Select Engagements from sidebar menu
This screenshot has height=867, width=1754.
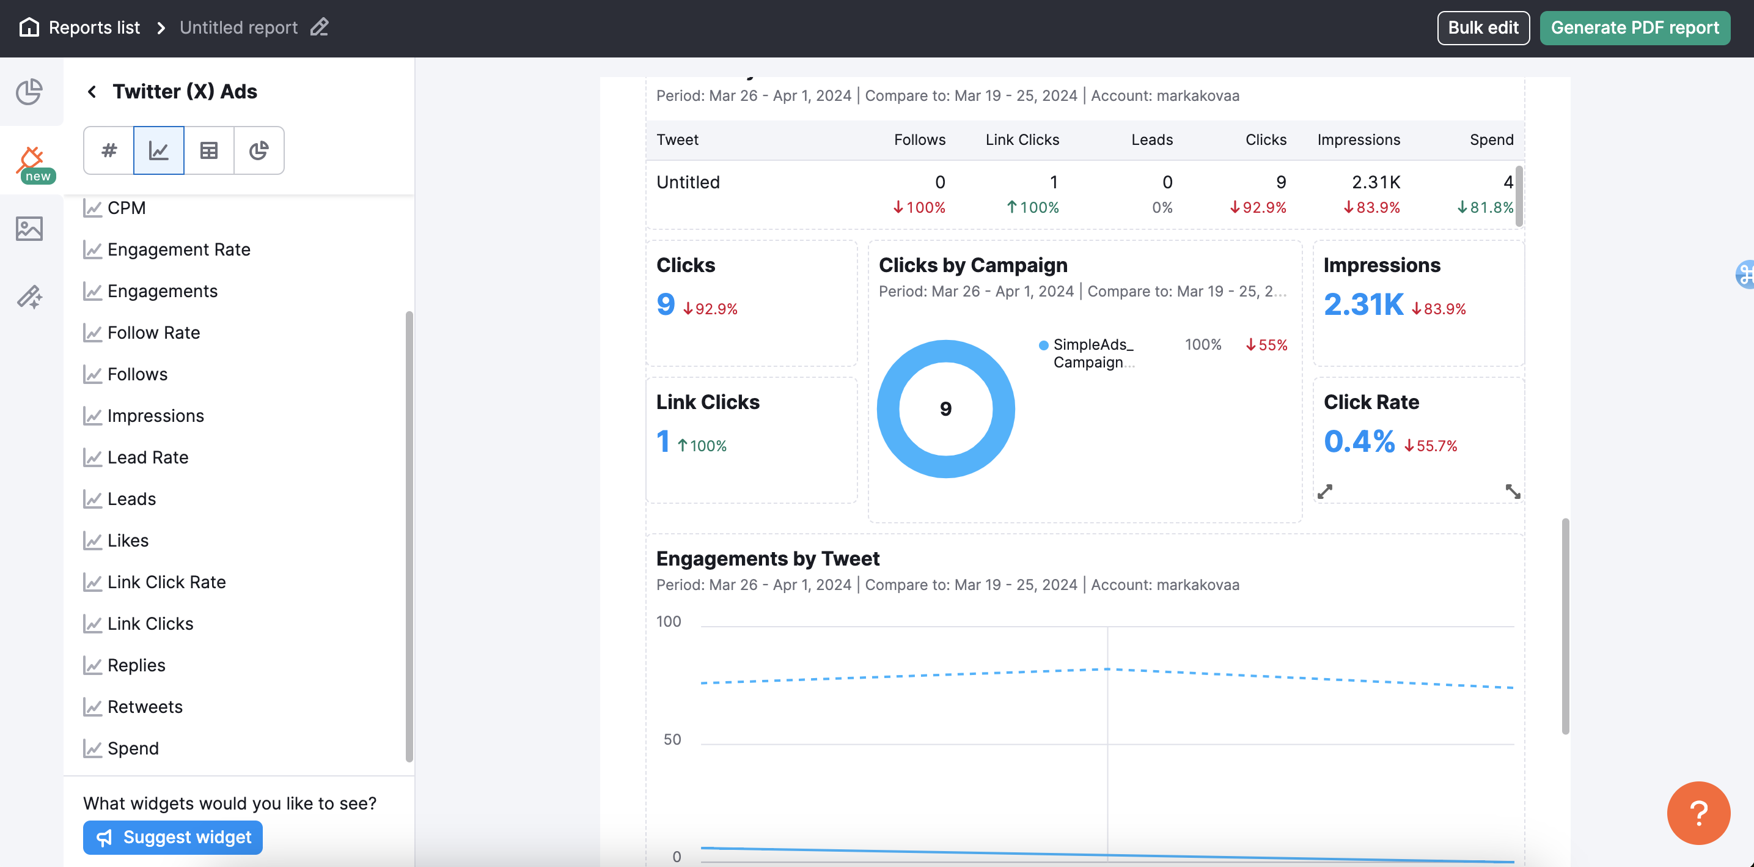tap(162, 290)
